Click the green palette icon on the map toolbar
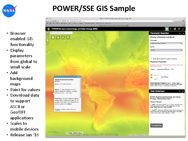Viewport: 188px width, 141px height. pos(58,38)
